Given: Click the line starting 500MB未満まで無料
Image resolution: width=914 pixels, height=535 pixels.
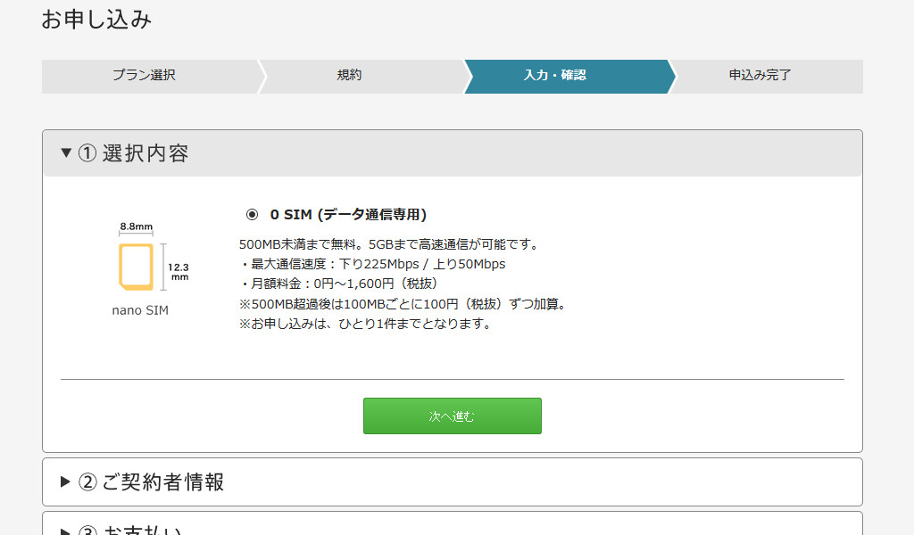Looking at the screenshot, I should (388, 244).
